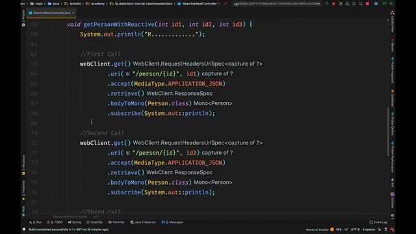Open the Project tool window
Screen dimensions: 416x234
(23, 18)
